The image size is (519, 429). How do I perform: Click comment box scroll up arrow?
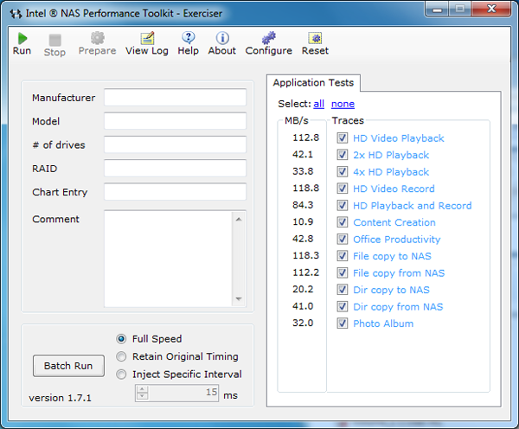(239, 220)
